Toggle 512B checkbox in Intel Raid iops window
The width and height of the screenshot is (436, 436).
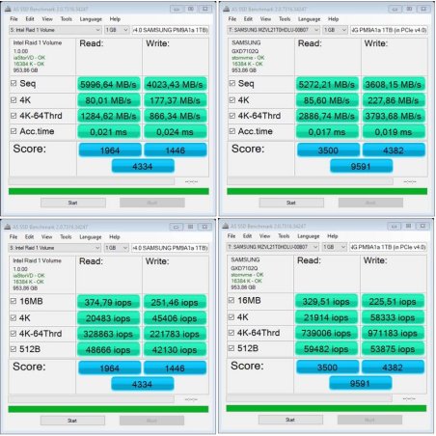[x=14, y=349]
